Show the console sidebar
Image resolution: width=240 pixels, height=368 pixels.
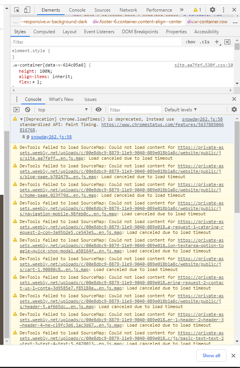click(x=17, y=110)
